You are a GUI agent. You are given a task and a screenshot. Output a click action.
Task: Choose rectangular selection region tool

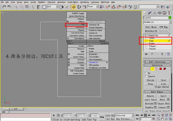pyautogui.click(x=44, y=7)
